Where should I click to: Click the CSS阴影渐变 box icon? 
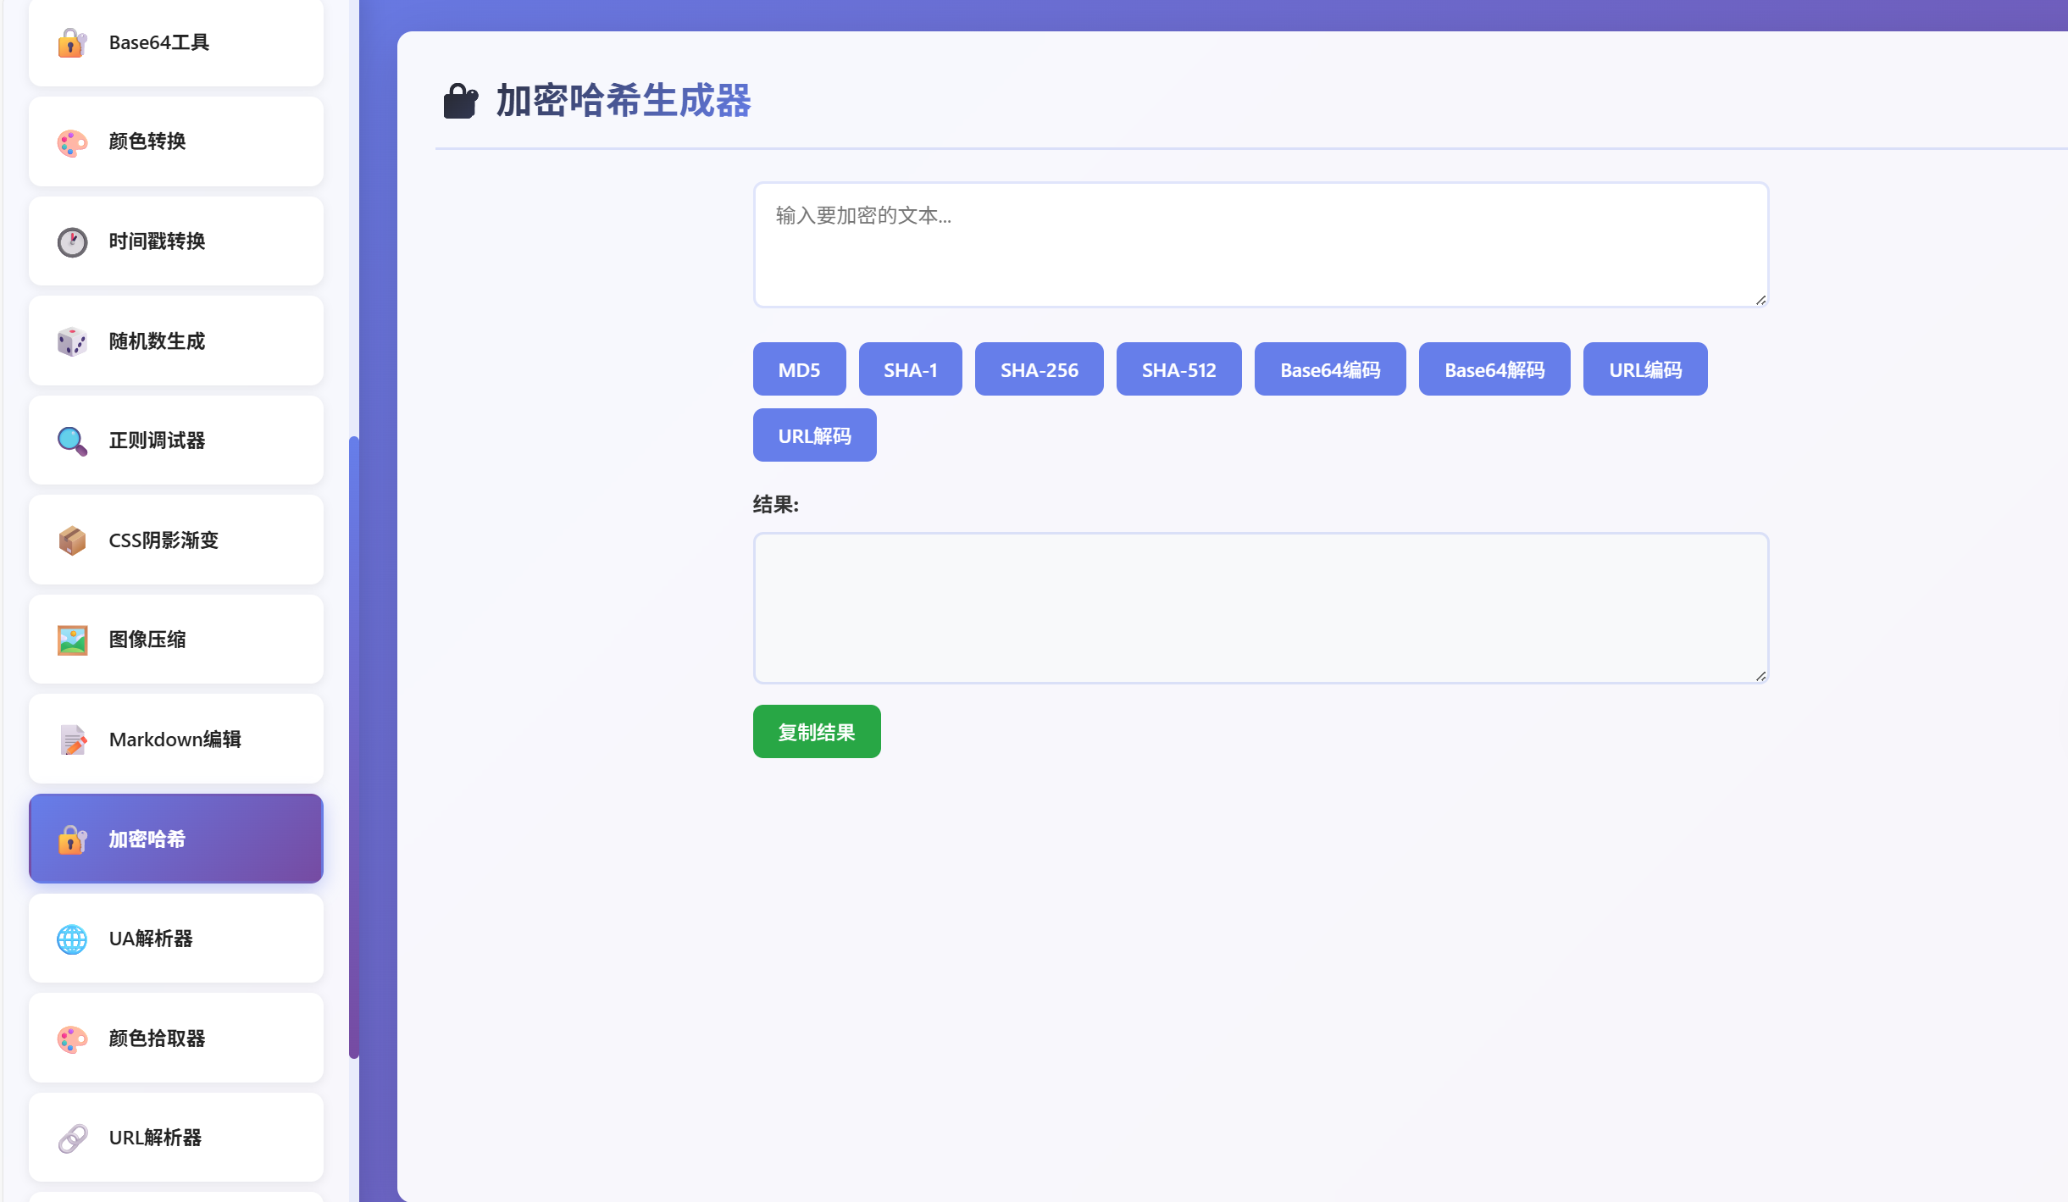[72, 540]
